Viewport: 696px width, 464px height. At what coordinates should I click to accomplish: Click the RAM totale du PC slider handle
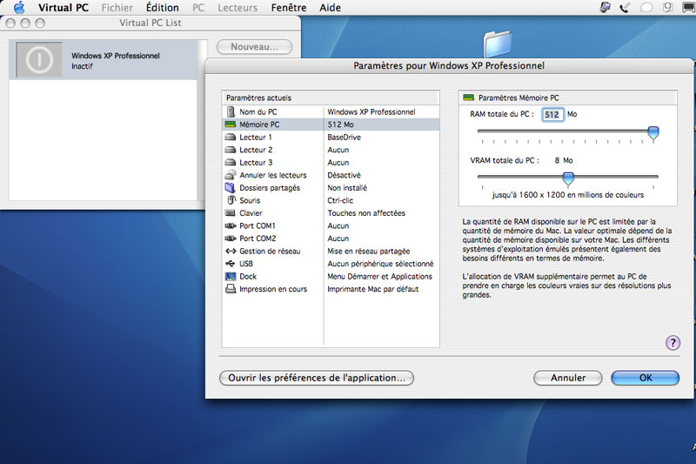point(653,132)
